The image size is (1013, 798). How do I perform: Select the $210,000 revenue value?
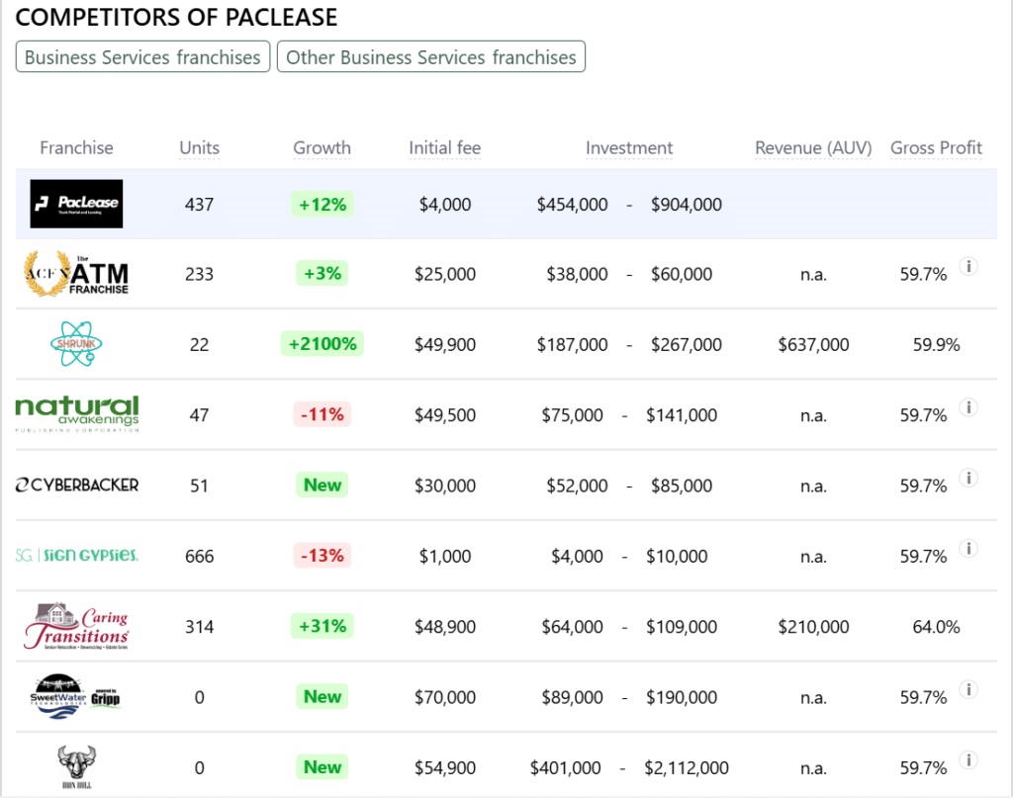pyautogui.click(x=813, y=627)
